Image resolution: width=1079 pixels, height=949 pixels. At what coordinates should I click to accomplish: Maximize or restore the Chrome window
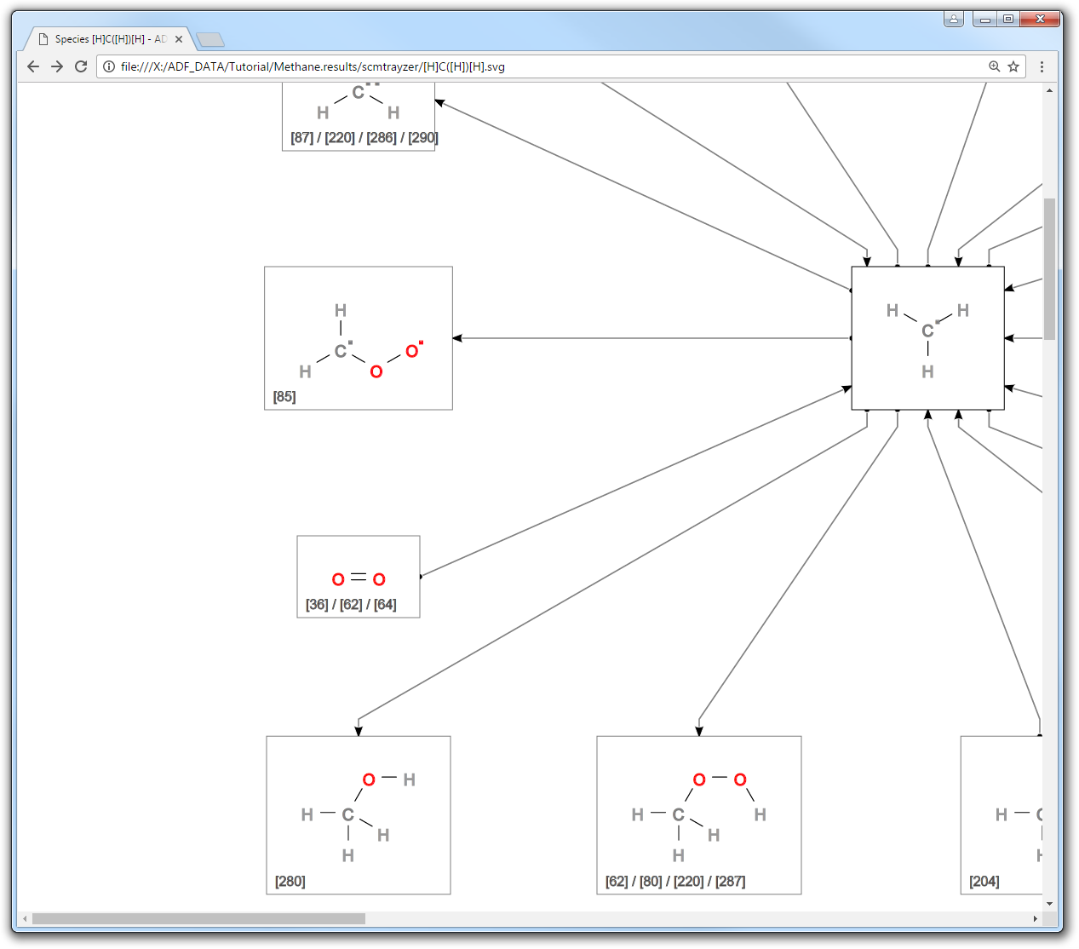1008,19
